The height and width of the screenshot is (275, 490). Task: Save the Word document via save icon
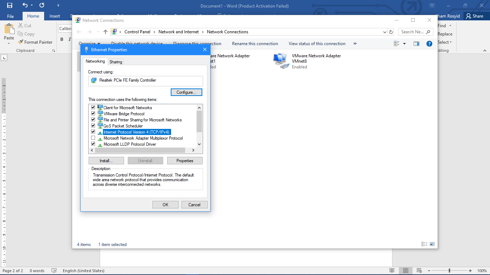pyautogui.click(x=10, y=5)
